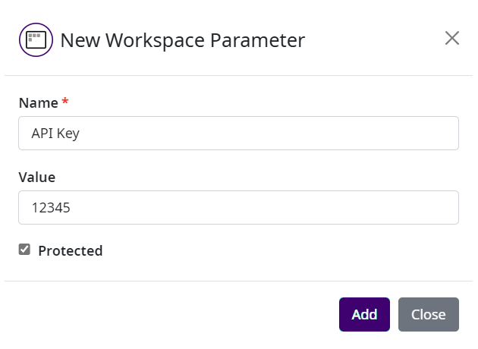Click the New Workspace Parameter title
Screen dimensions: 478x349
182,39
